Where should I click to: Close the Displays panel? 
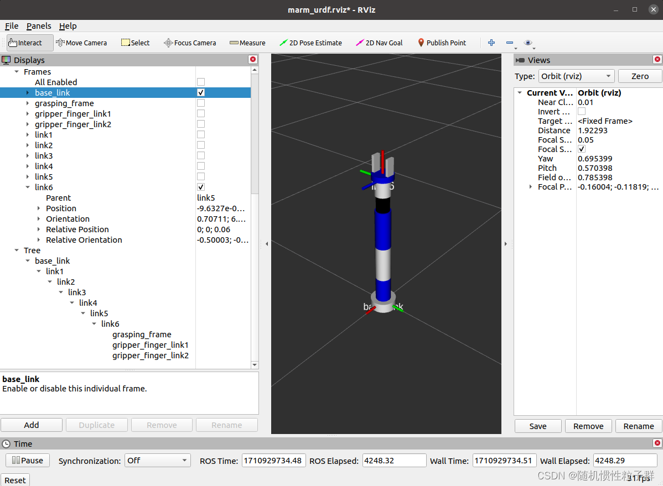point(253,60)
